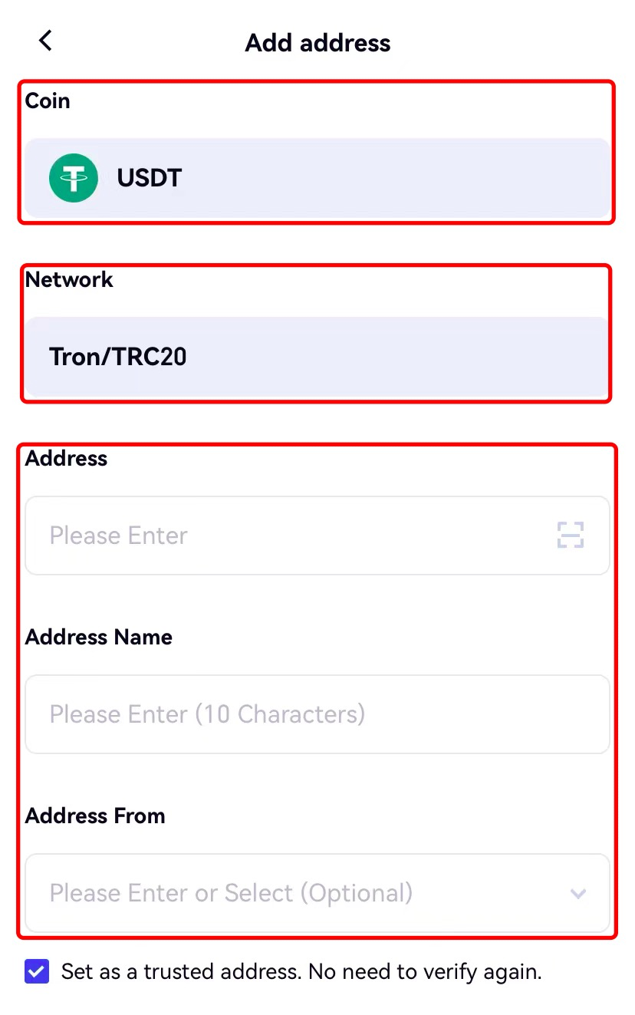635x1015 pixels.
Task: Click the Address From optional input
Action: 291,893
